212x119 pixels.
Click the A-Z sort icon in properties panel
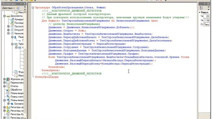point(201,8)
